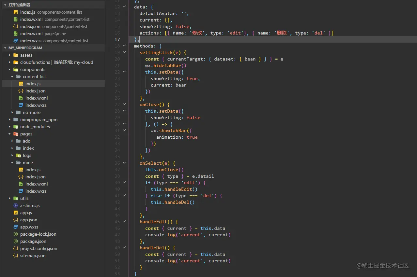The image size is (417, 277).
Task: Open index.wxml pages\mine editor entry
Action: pos(54,34)
